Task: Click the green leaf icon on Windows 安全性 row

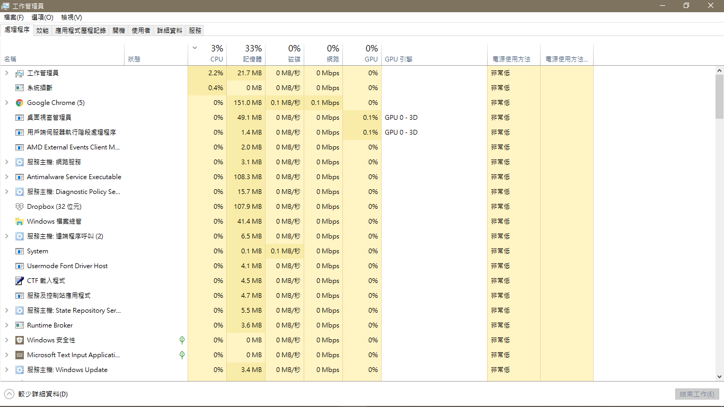Action: pyautogui.click(x=182, y=340)
